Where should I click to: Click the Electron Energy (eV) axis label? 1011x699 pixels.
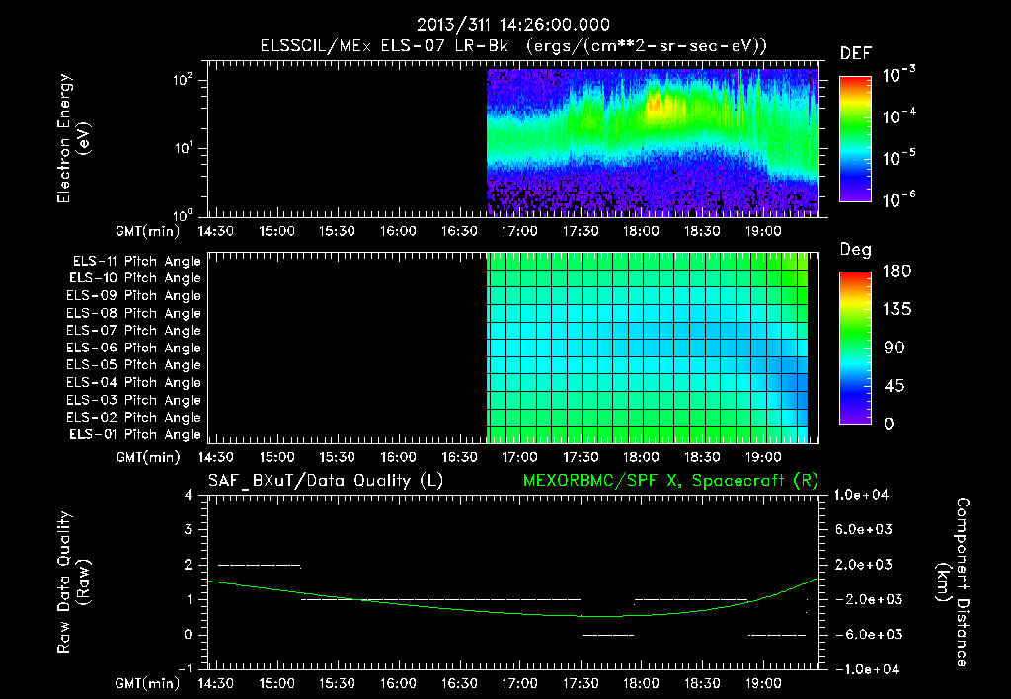click(73, 138)
